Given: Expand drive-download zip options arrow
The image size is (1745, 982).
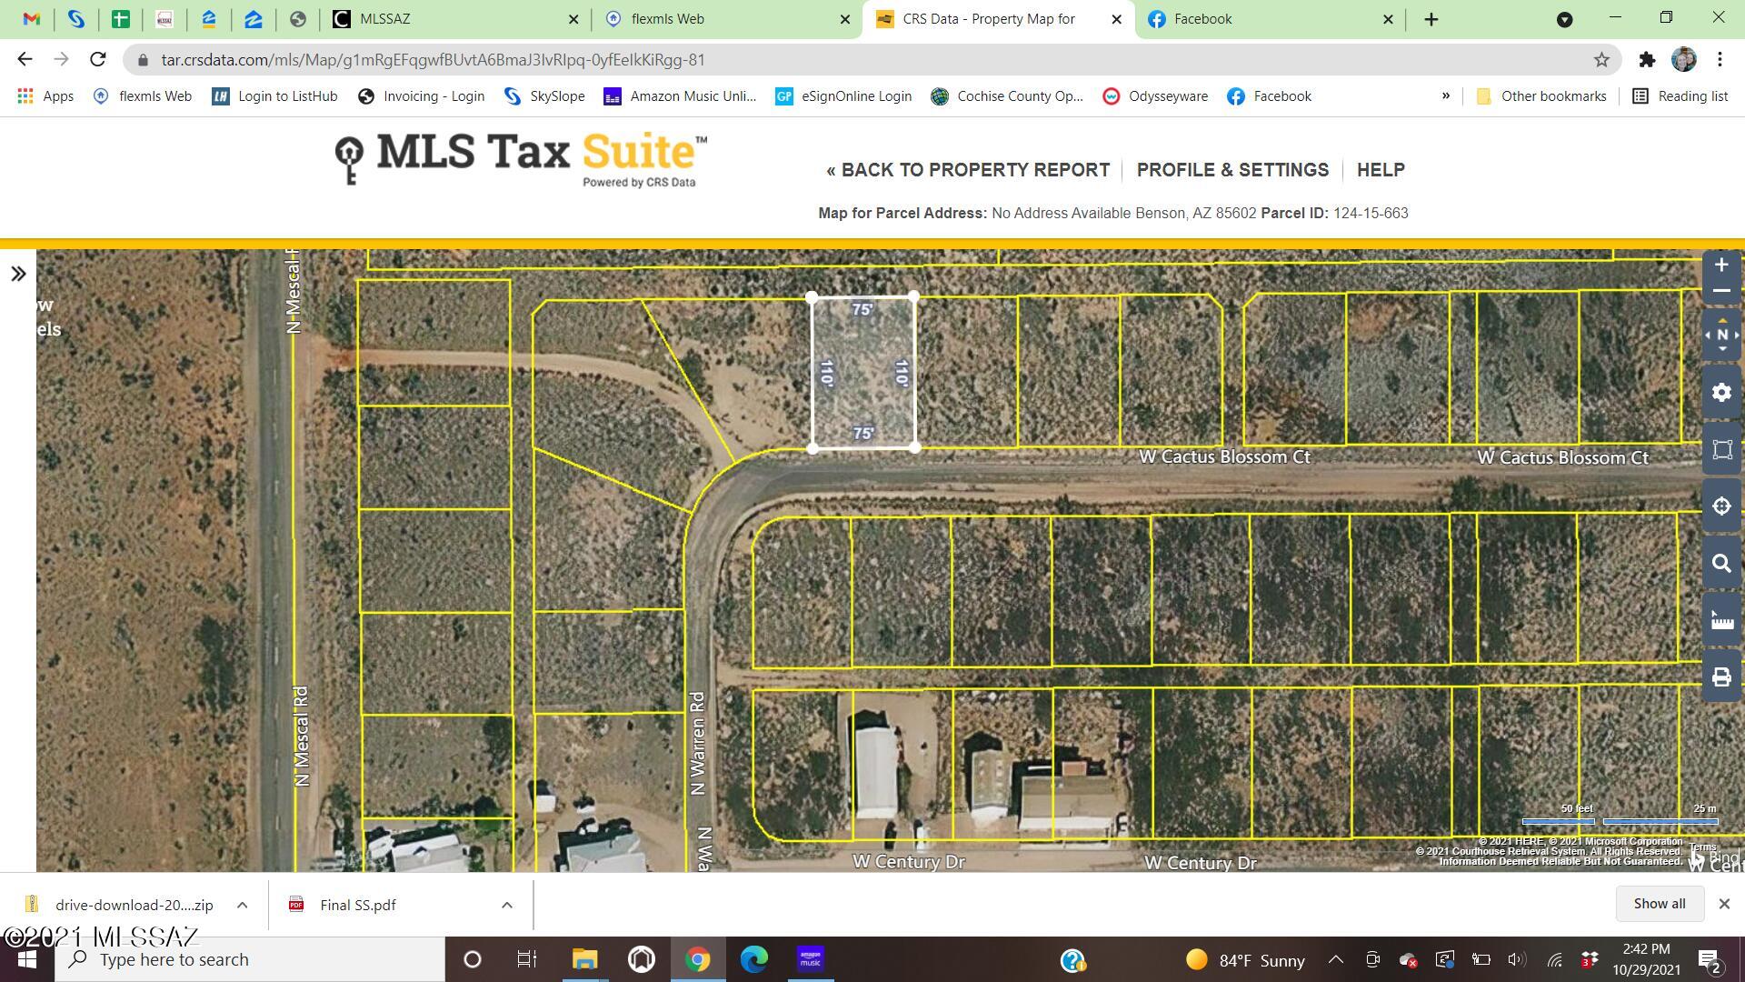Looking at the screenshot, I should [x=242, y=905].
